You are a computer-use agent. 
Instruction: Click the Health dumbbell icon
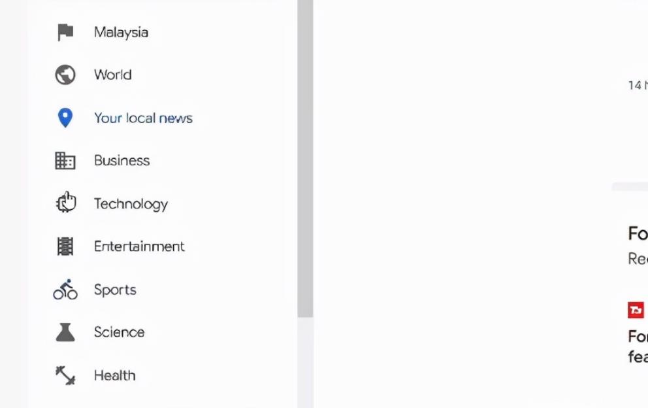pyautogui.click(x=65, y=375)
